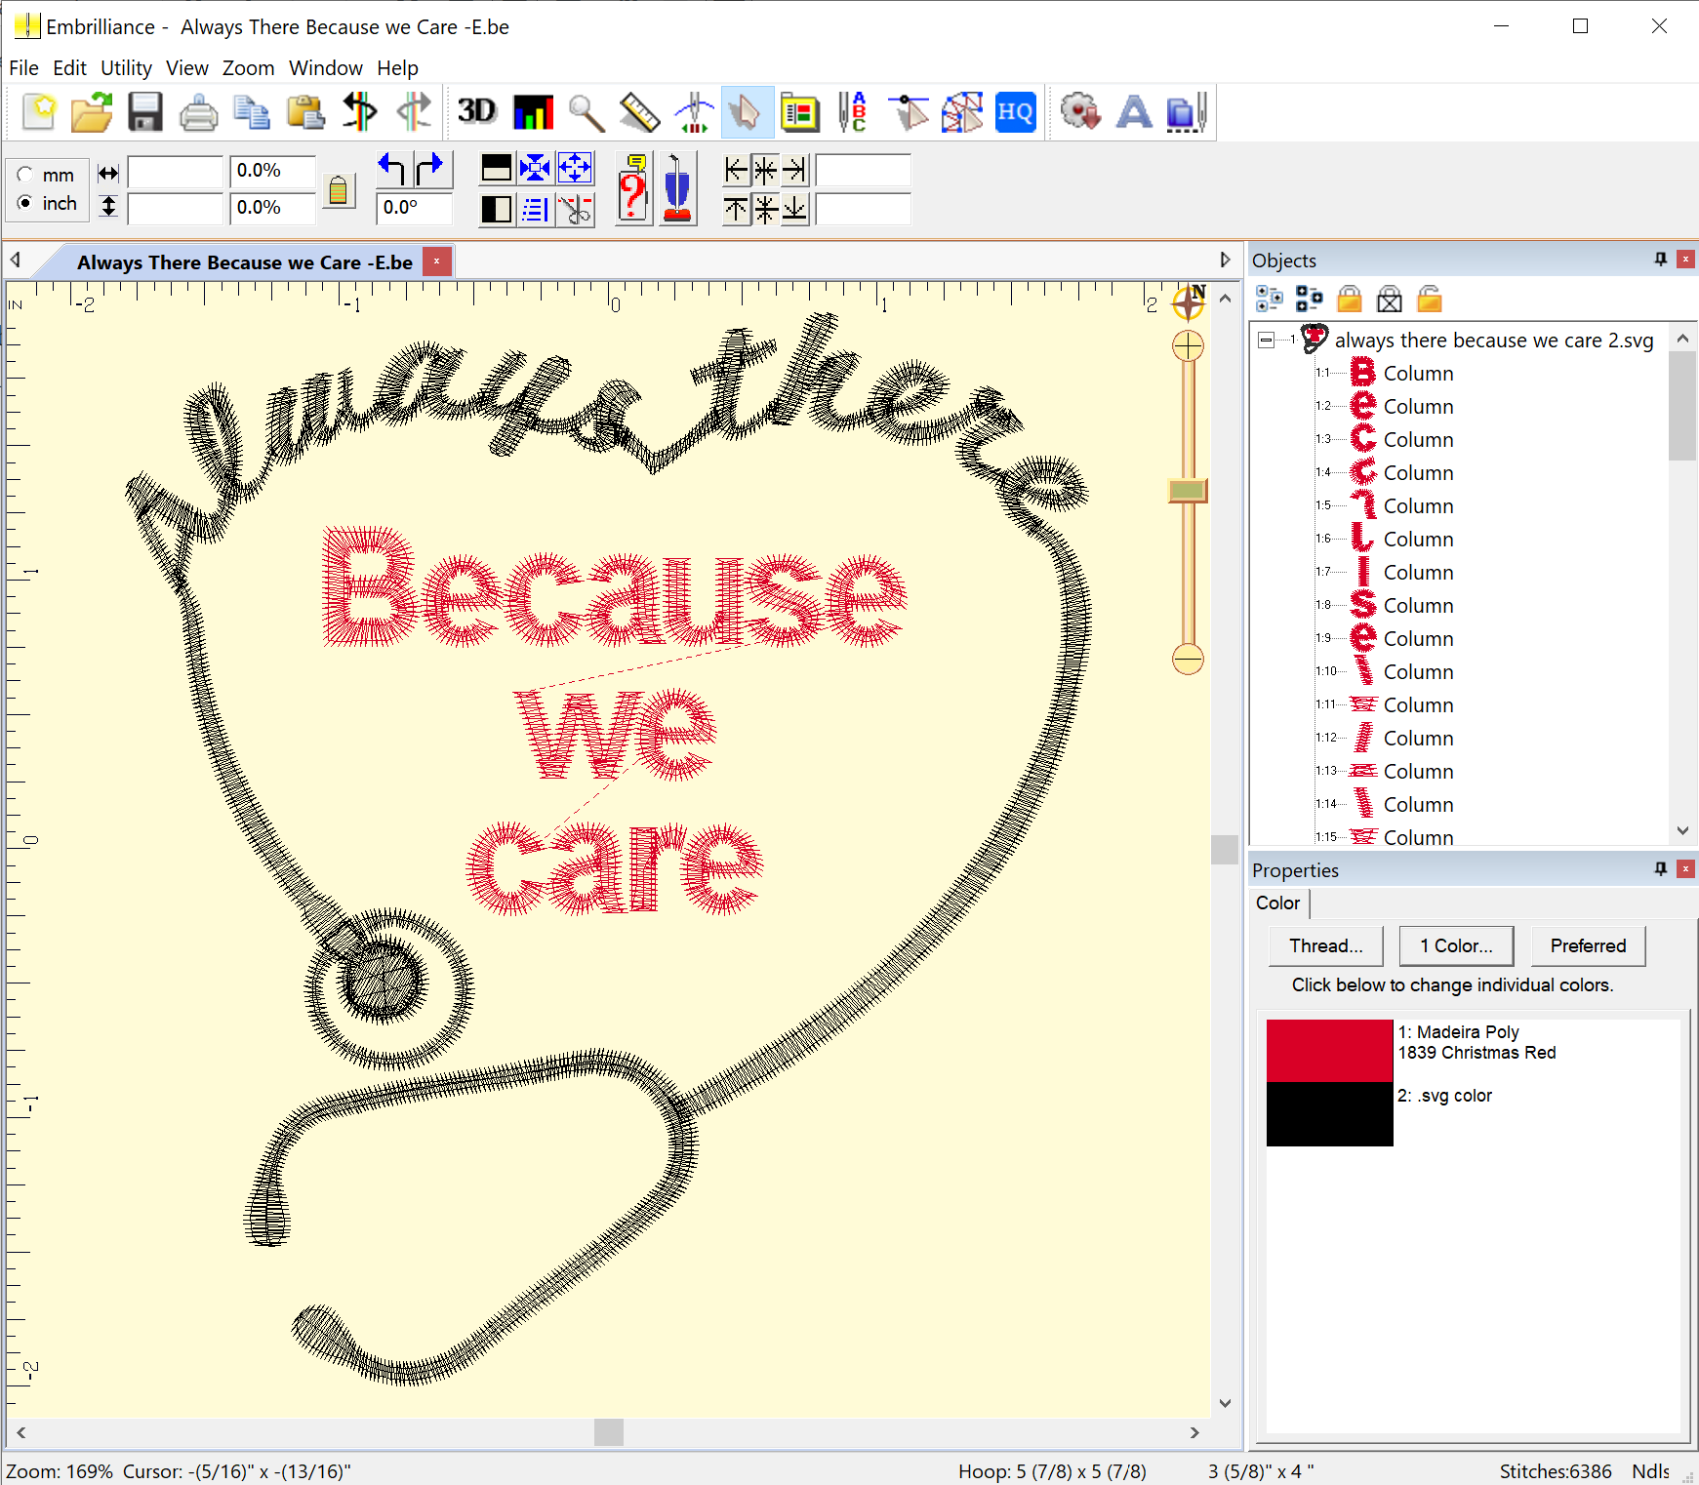This screenshot has width=1699, height=1485.
Task: Open the Utility menu
Action: coord(126,68)
